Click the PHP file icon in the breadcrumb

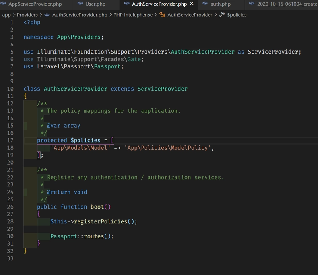47,15
